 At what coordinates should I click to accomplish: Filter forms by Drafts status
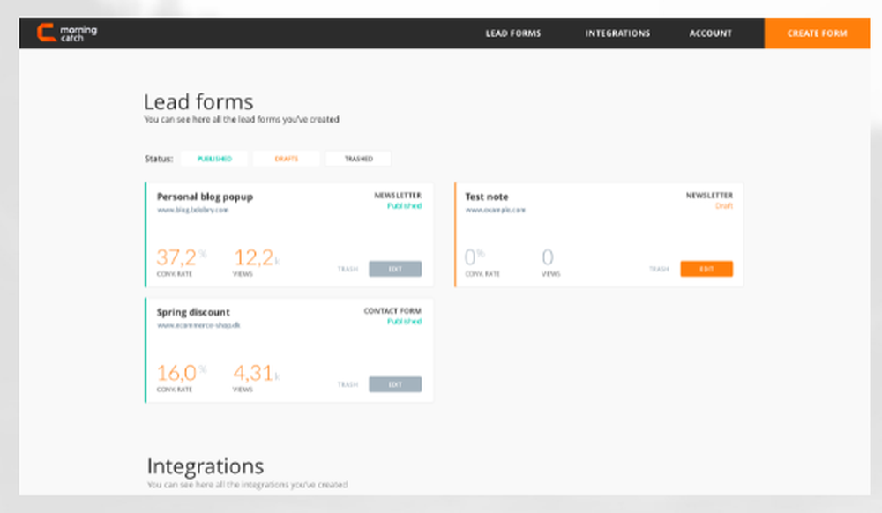tap(287, 159)
